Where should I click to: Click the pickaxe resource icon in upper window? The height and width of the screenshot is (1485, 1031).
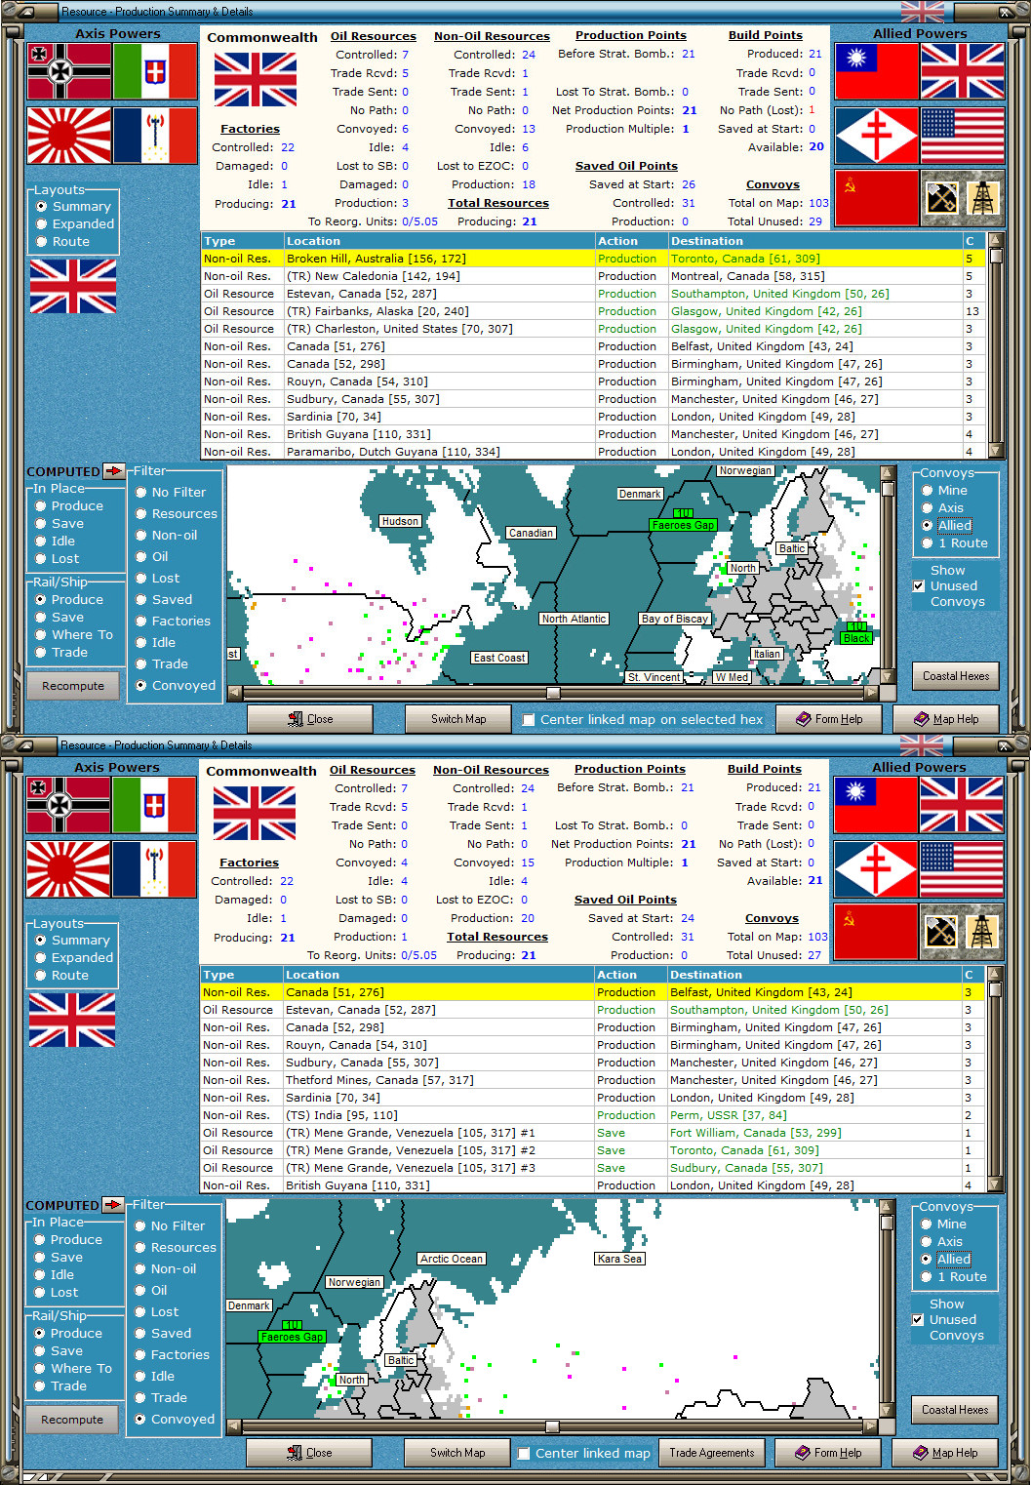coord(941,198)
